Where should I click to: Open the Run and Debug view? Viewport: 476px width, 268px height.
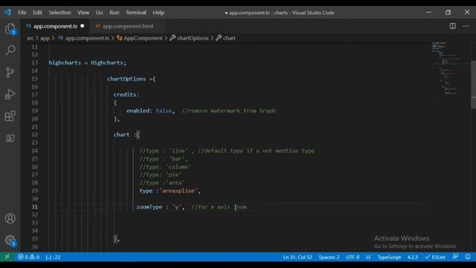10,95
